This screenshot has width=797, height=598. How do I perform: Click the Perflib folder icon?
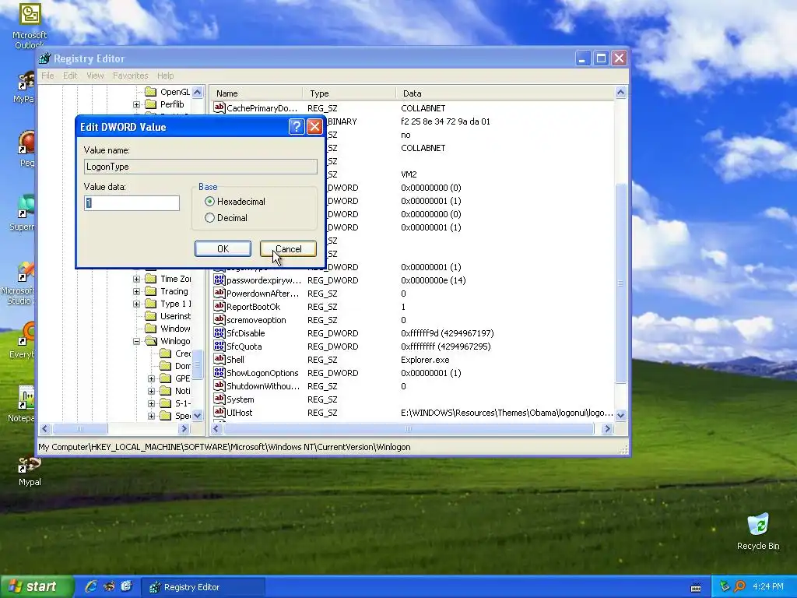pos(150,104)
